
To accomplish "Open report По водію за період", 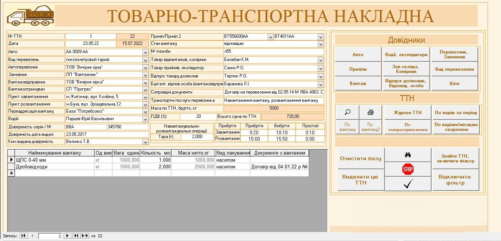I will [x=456, y=112].
